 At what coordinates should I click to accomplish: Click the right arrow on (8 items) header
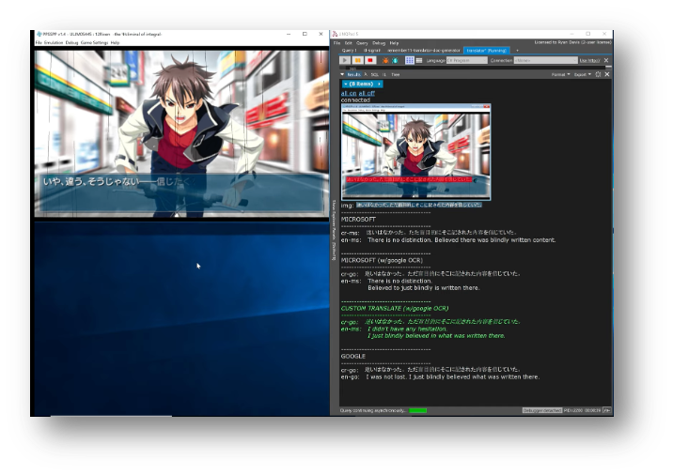[379, 84]
